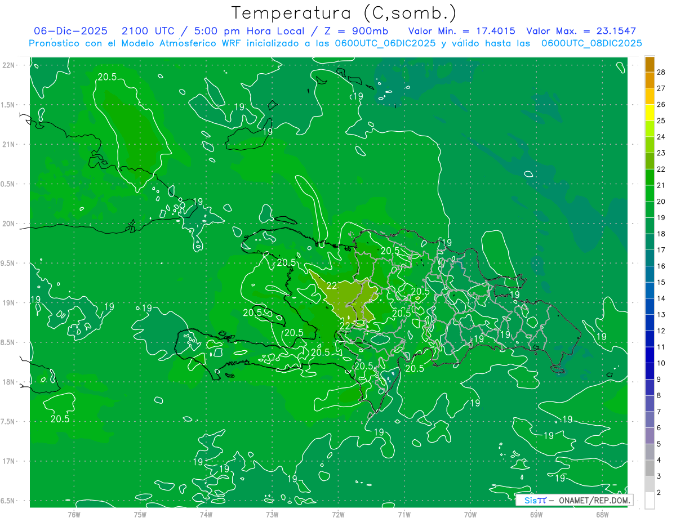The height and width of the screenshot is (522, 676).
Task: Click the '20N' latitude label
Action: [8, 224]
